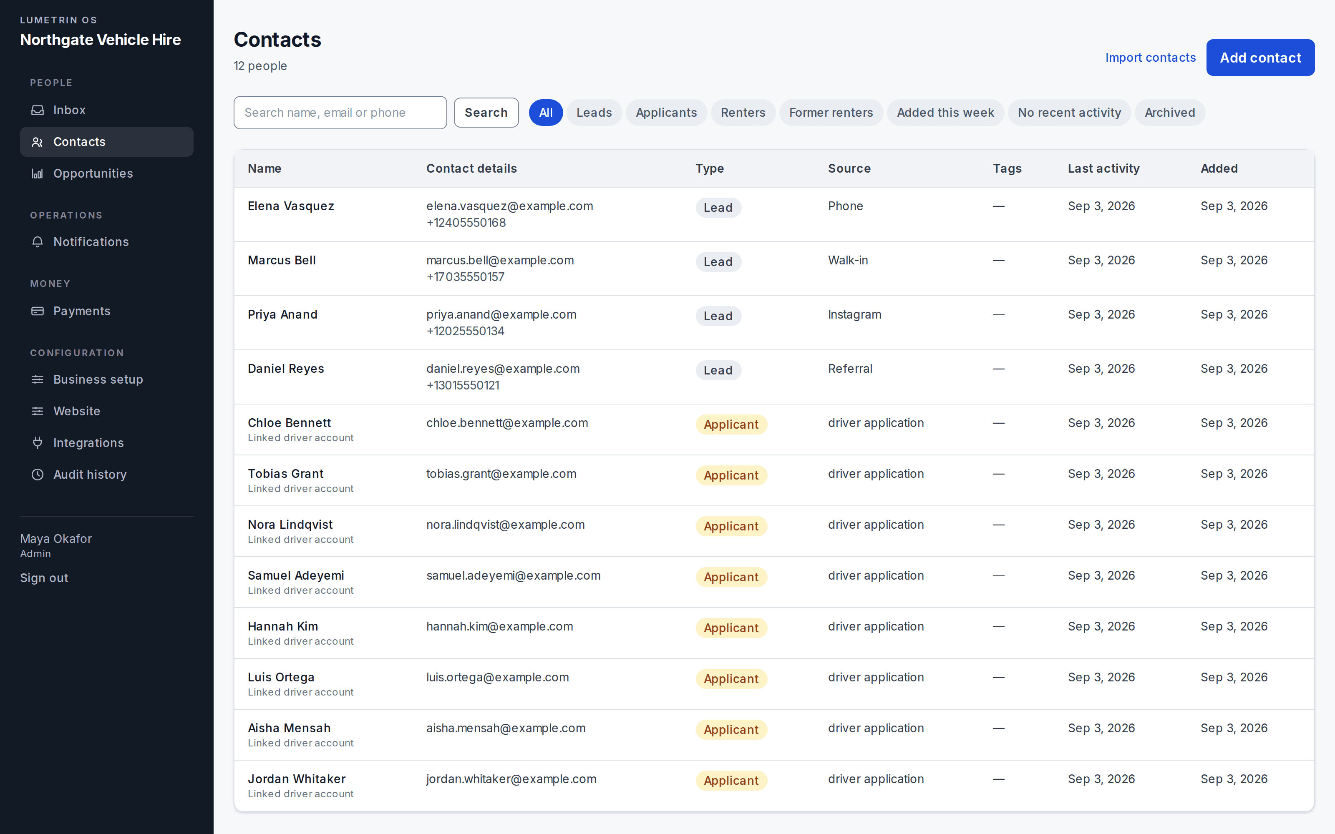Open Daniel Reyes contact
This screenshot has width=1335, height=834.
[286, 369]
